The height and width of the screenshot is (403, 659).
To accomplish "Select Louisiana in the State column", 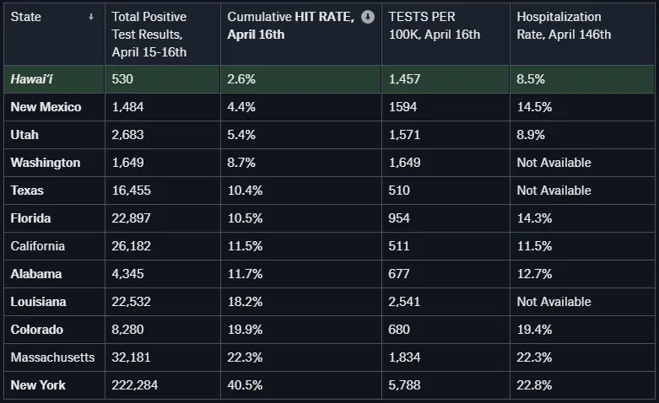I will (x=38, y=302).
